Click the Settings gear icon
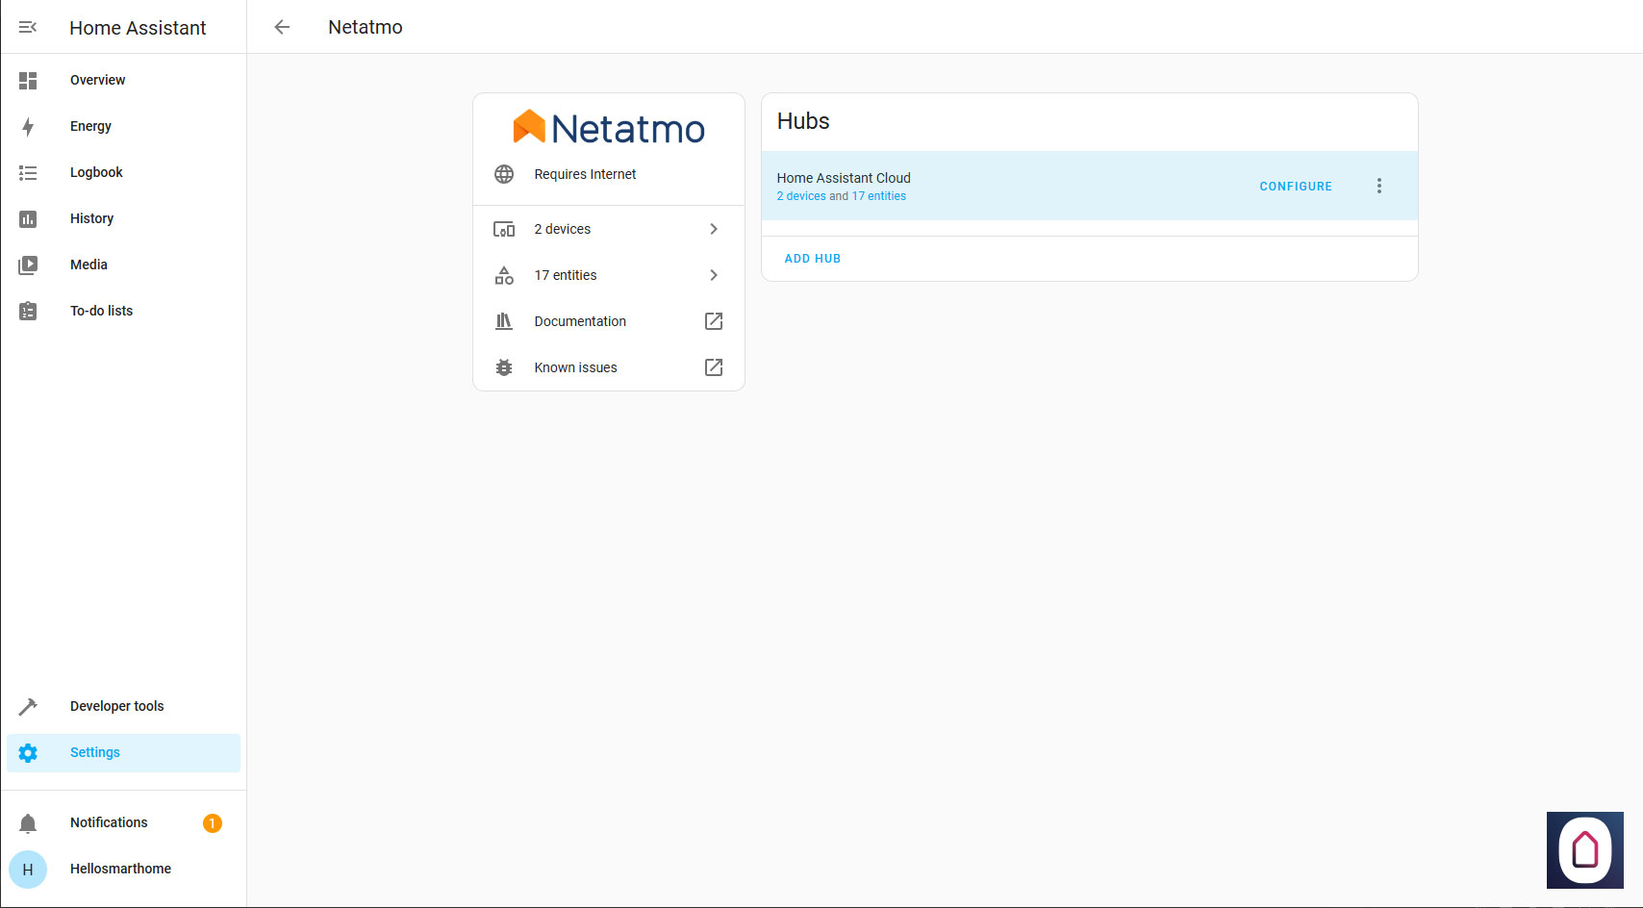 [x=28, y=752]
